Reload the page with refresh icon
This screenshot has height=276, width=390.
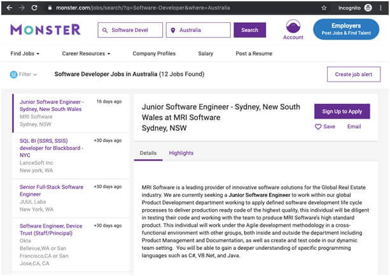[34, 8]
